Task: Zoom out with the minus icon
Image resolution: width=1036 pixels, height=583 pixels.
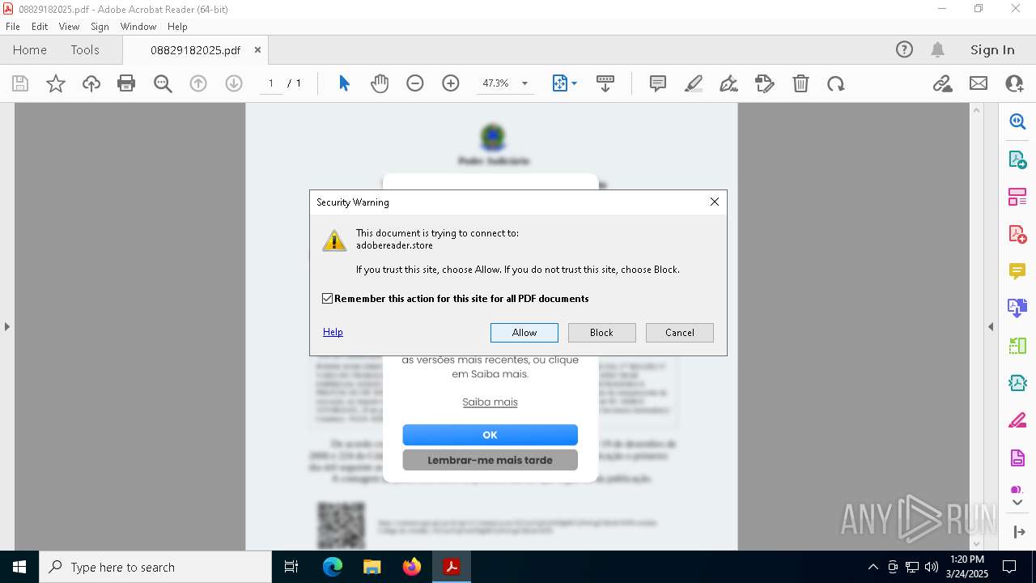Action: click(415, 83)
